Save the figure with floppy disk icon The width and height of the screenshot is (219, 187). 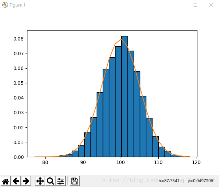[75, 181]
